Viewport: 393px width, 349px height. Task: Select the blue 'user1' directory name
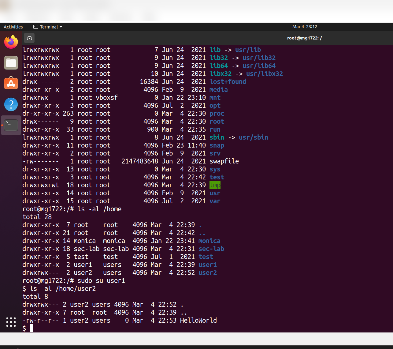point(208,265)
